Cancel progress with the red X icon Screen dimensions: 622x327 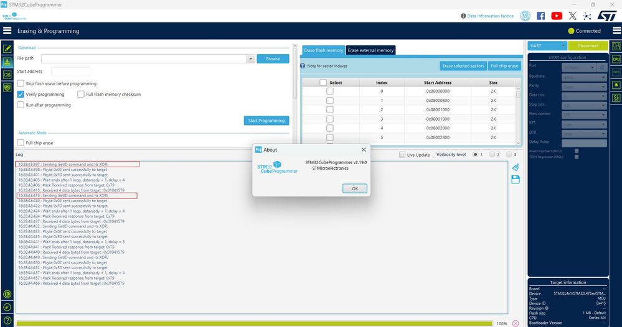coord(516,323)
